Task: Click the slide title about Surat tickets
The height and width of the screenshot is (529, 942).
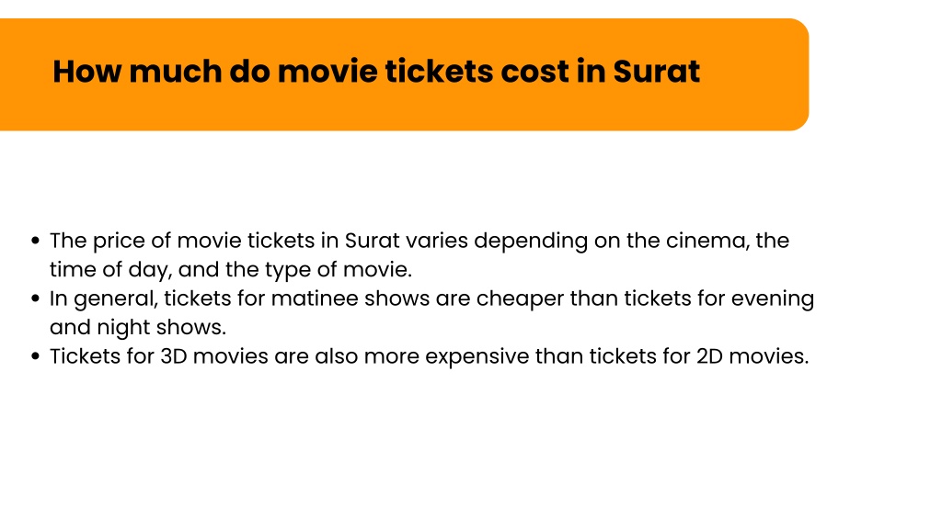Action: tap(376, 72)
